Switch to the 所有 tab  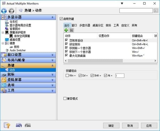(134, 25)
